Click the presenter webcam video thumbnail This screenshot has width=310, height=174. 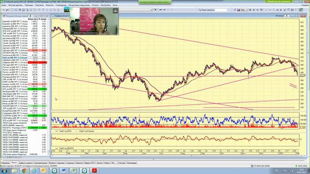tap(94, 21)
